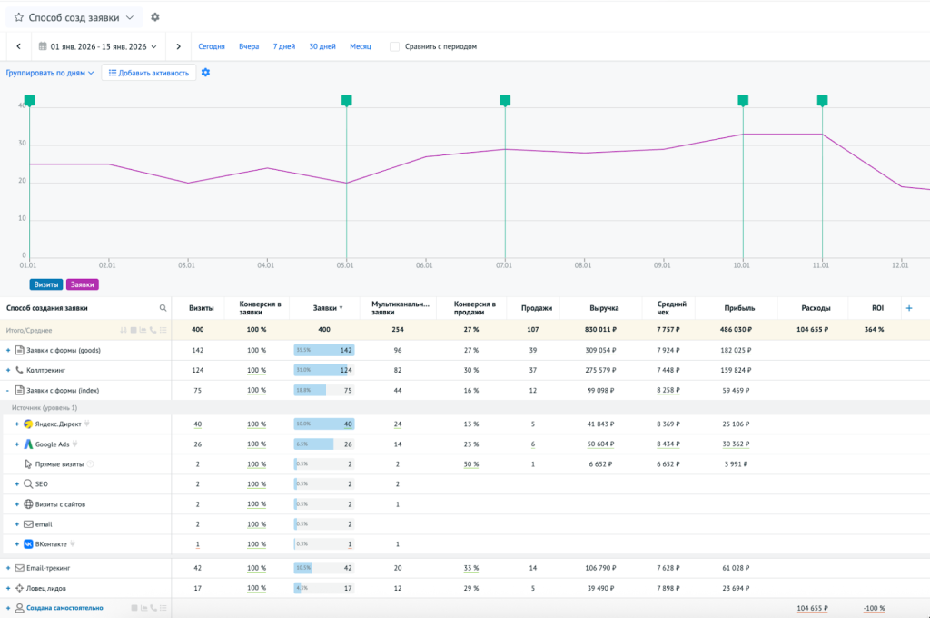The image size is (930, 618).
Task: Click the activity marker at 07.01
Action: point(505,100)
